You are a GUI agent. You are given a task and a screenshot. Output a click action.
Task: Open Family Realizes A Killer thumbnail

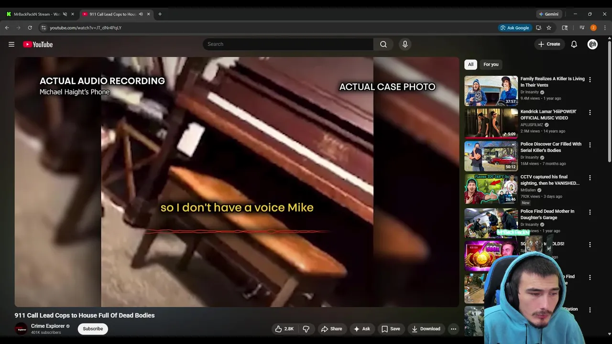click(491, 91)
